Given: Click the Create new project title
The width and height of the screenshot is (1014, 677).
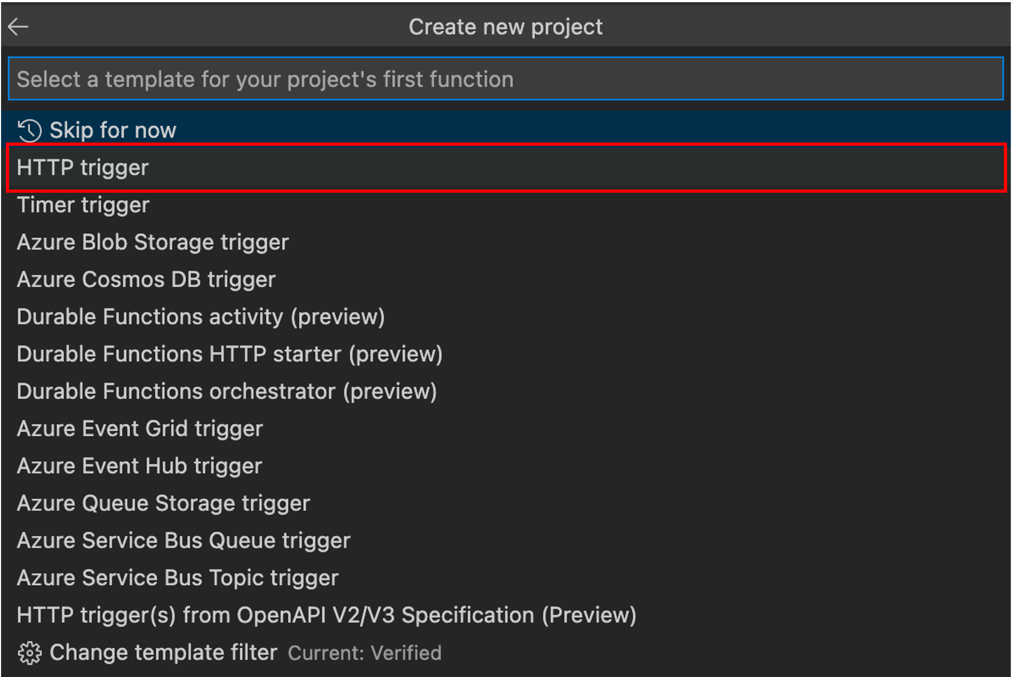Looking at the screenshot, I should (x=505, y=27).
